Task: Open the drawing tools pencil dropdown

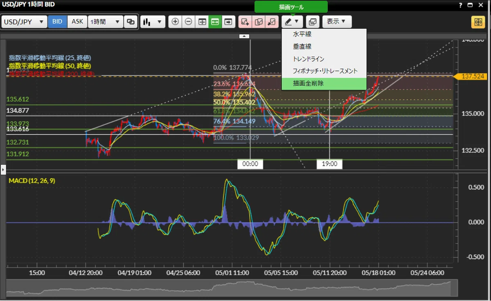Action: (292, 22)
